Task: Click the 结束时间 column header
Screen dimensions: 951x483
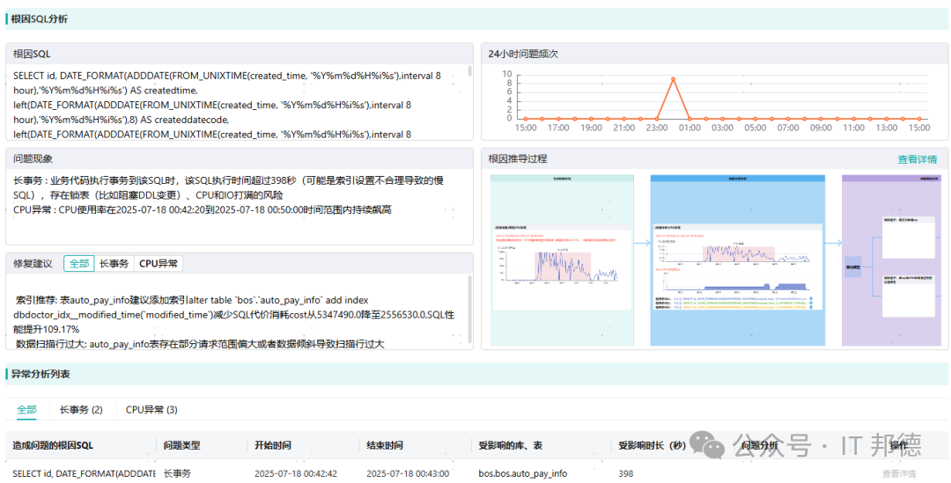Action: tap(385, 445)
